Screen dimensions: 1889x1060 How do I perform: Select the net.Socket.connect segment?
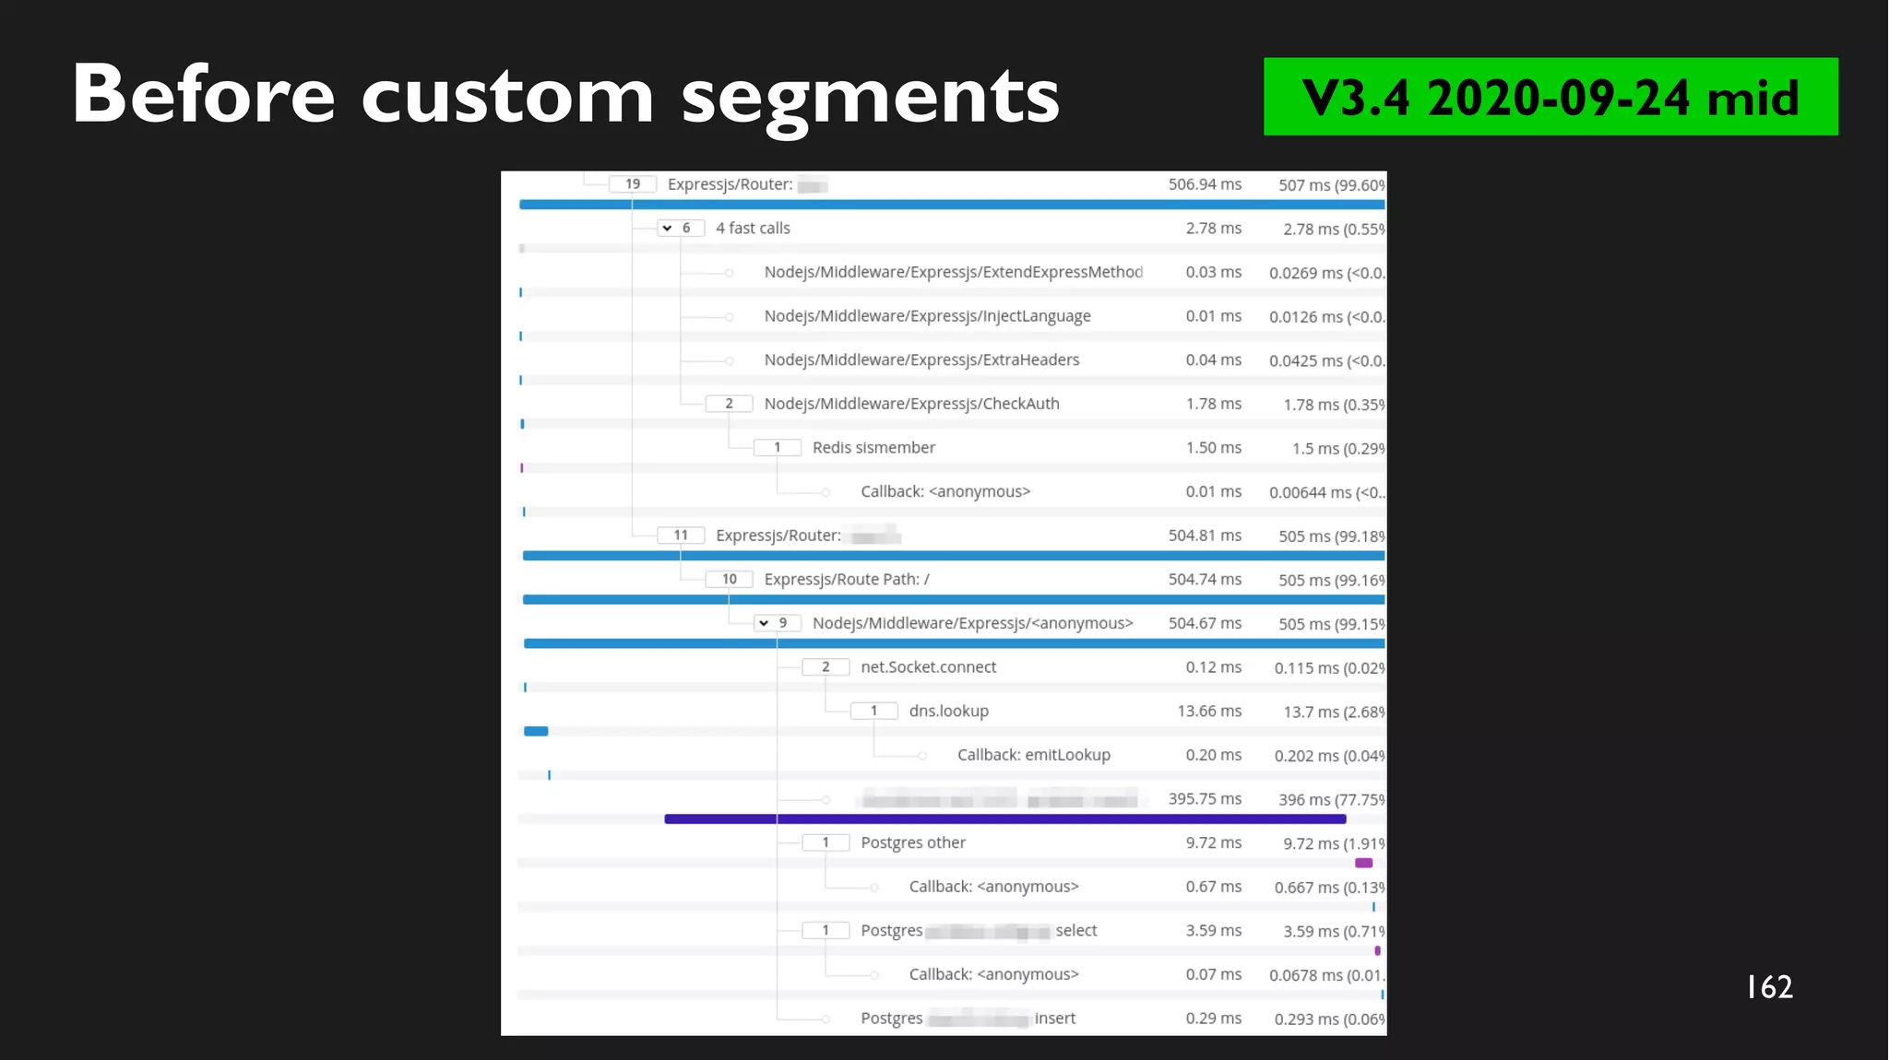click(928, 667)
